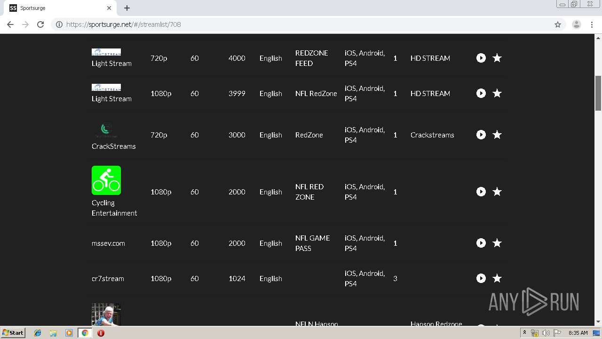Click Chrome icon in taskbar
602x339 pixels.
[85, 333]
